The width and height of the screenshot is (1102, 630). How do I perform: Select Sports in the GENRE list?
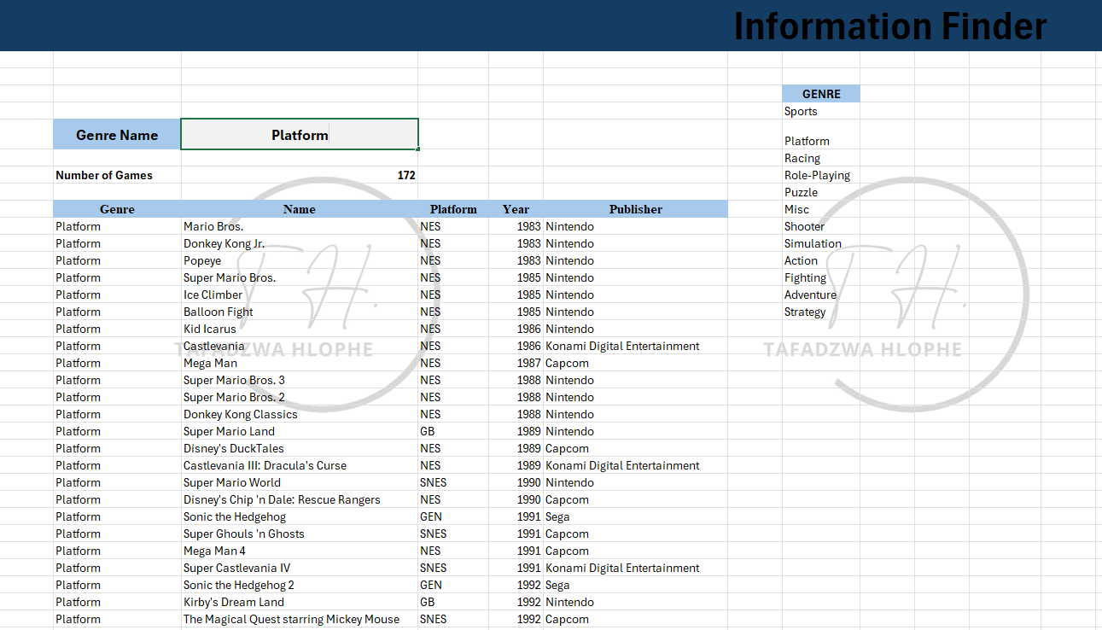(x=801, y=111)
